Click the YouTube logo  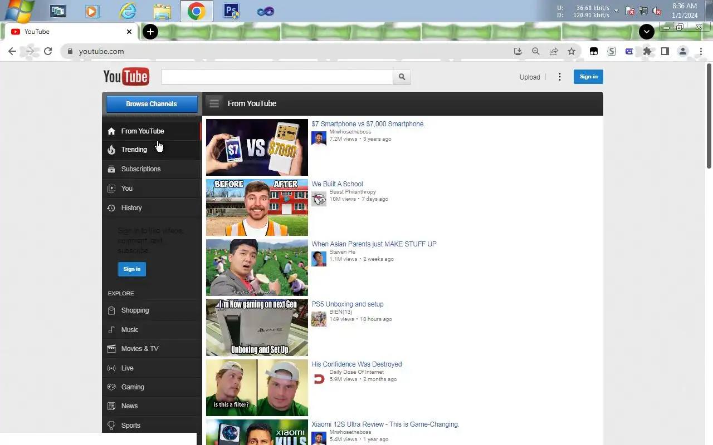coord(126,77)
